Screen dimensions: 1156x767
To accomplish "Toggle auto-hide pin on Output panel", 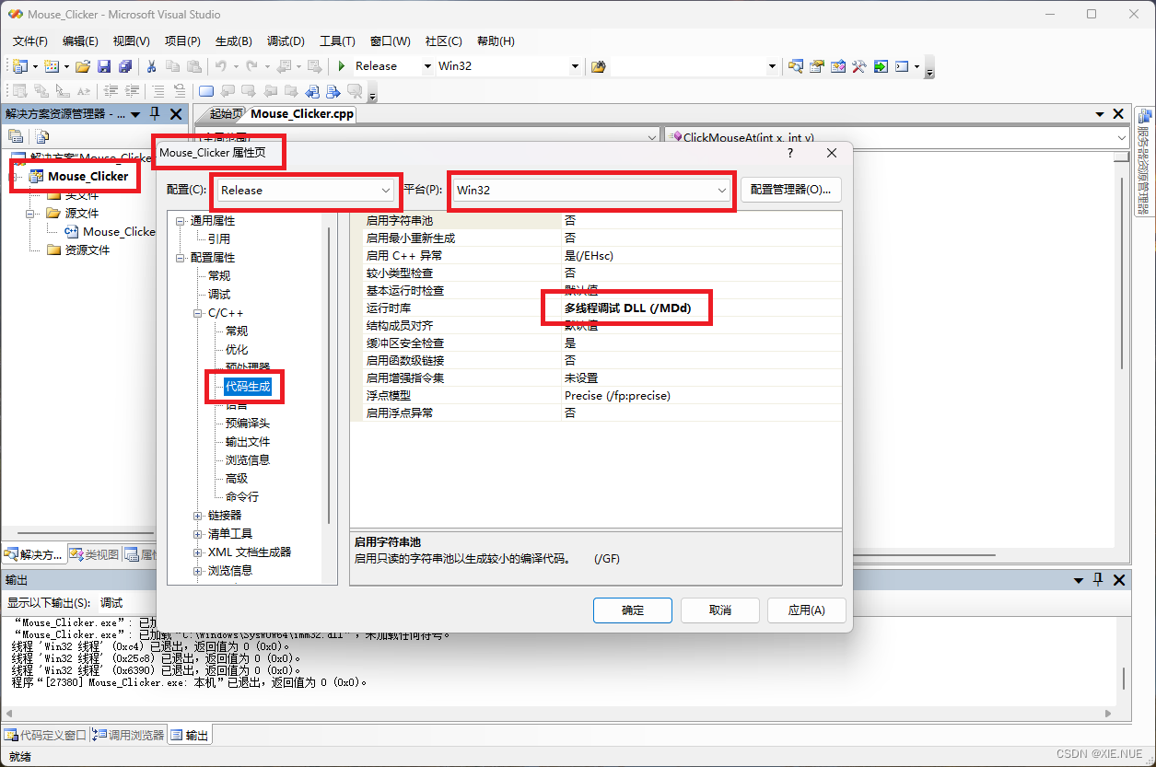I will click(1098, 580).
